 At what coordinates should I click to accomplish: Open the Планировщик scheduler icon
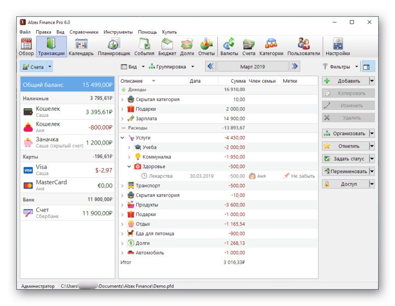tap(114, 46)
